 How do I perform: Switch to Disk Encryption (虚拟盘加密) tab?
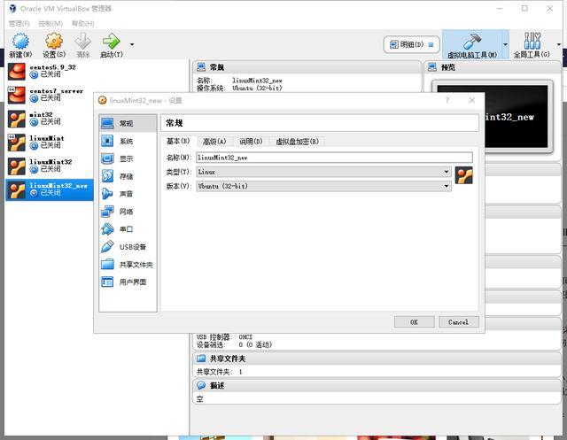(x=298, y=142)
